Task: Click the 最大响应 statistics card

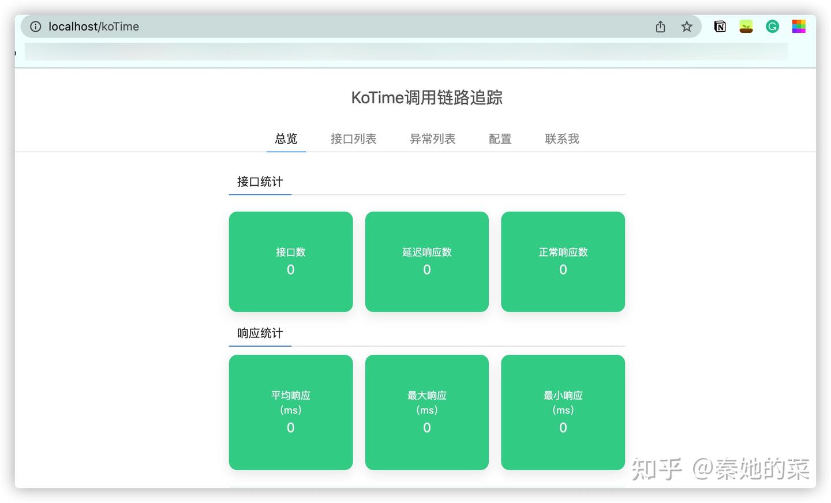Action: point(426,412)
